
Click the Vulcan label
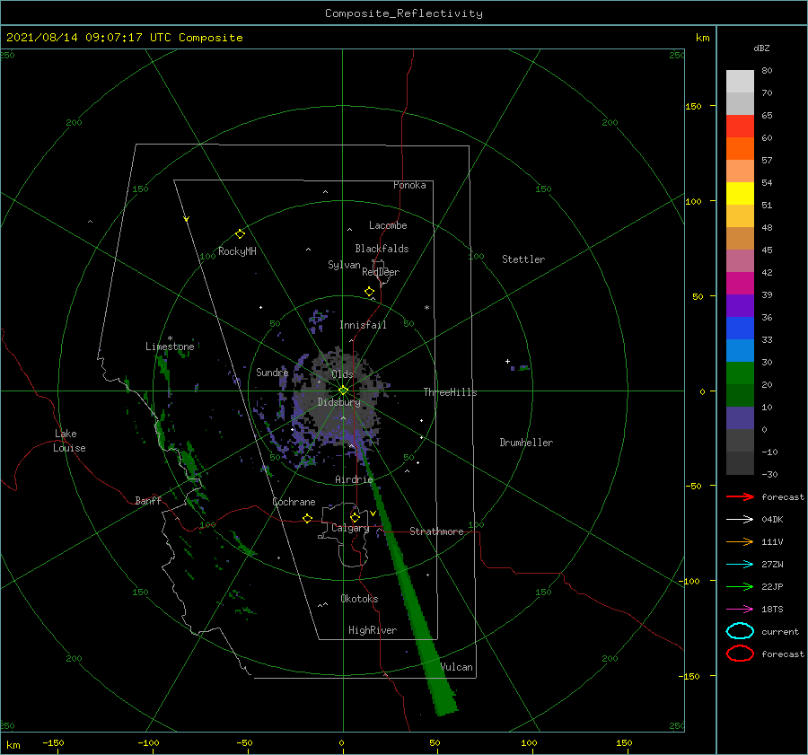[x=456, y=667]
